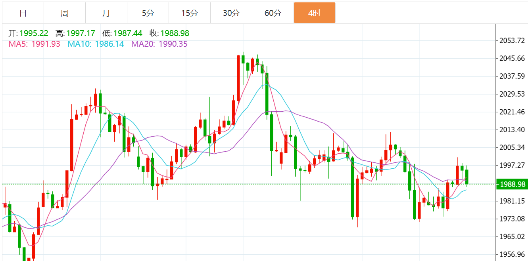Click the 2037.59 price axis label
Image resolution: width=528 pixels, height=261 pixels.
coord(512,76)
